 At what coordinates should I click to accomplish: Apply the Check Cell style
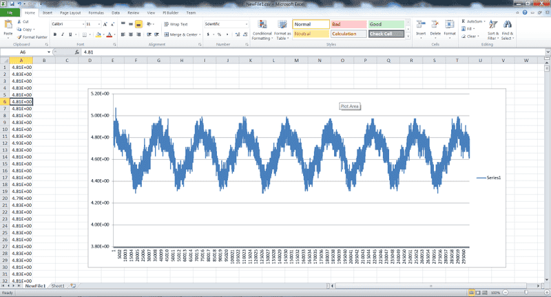tap(386, 34)
